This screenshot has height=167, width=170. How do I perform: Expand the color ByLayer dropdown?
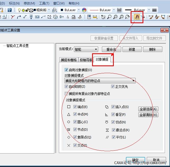tap(79, 10)
